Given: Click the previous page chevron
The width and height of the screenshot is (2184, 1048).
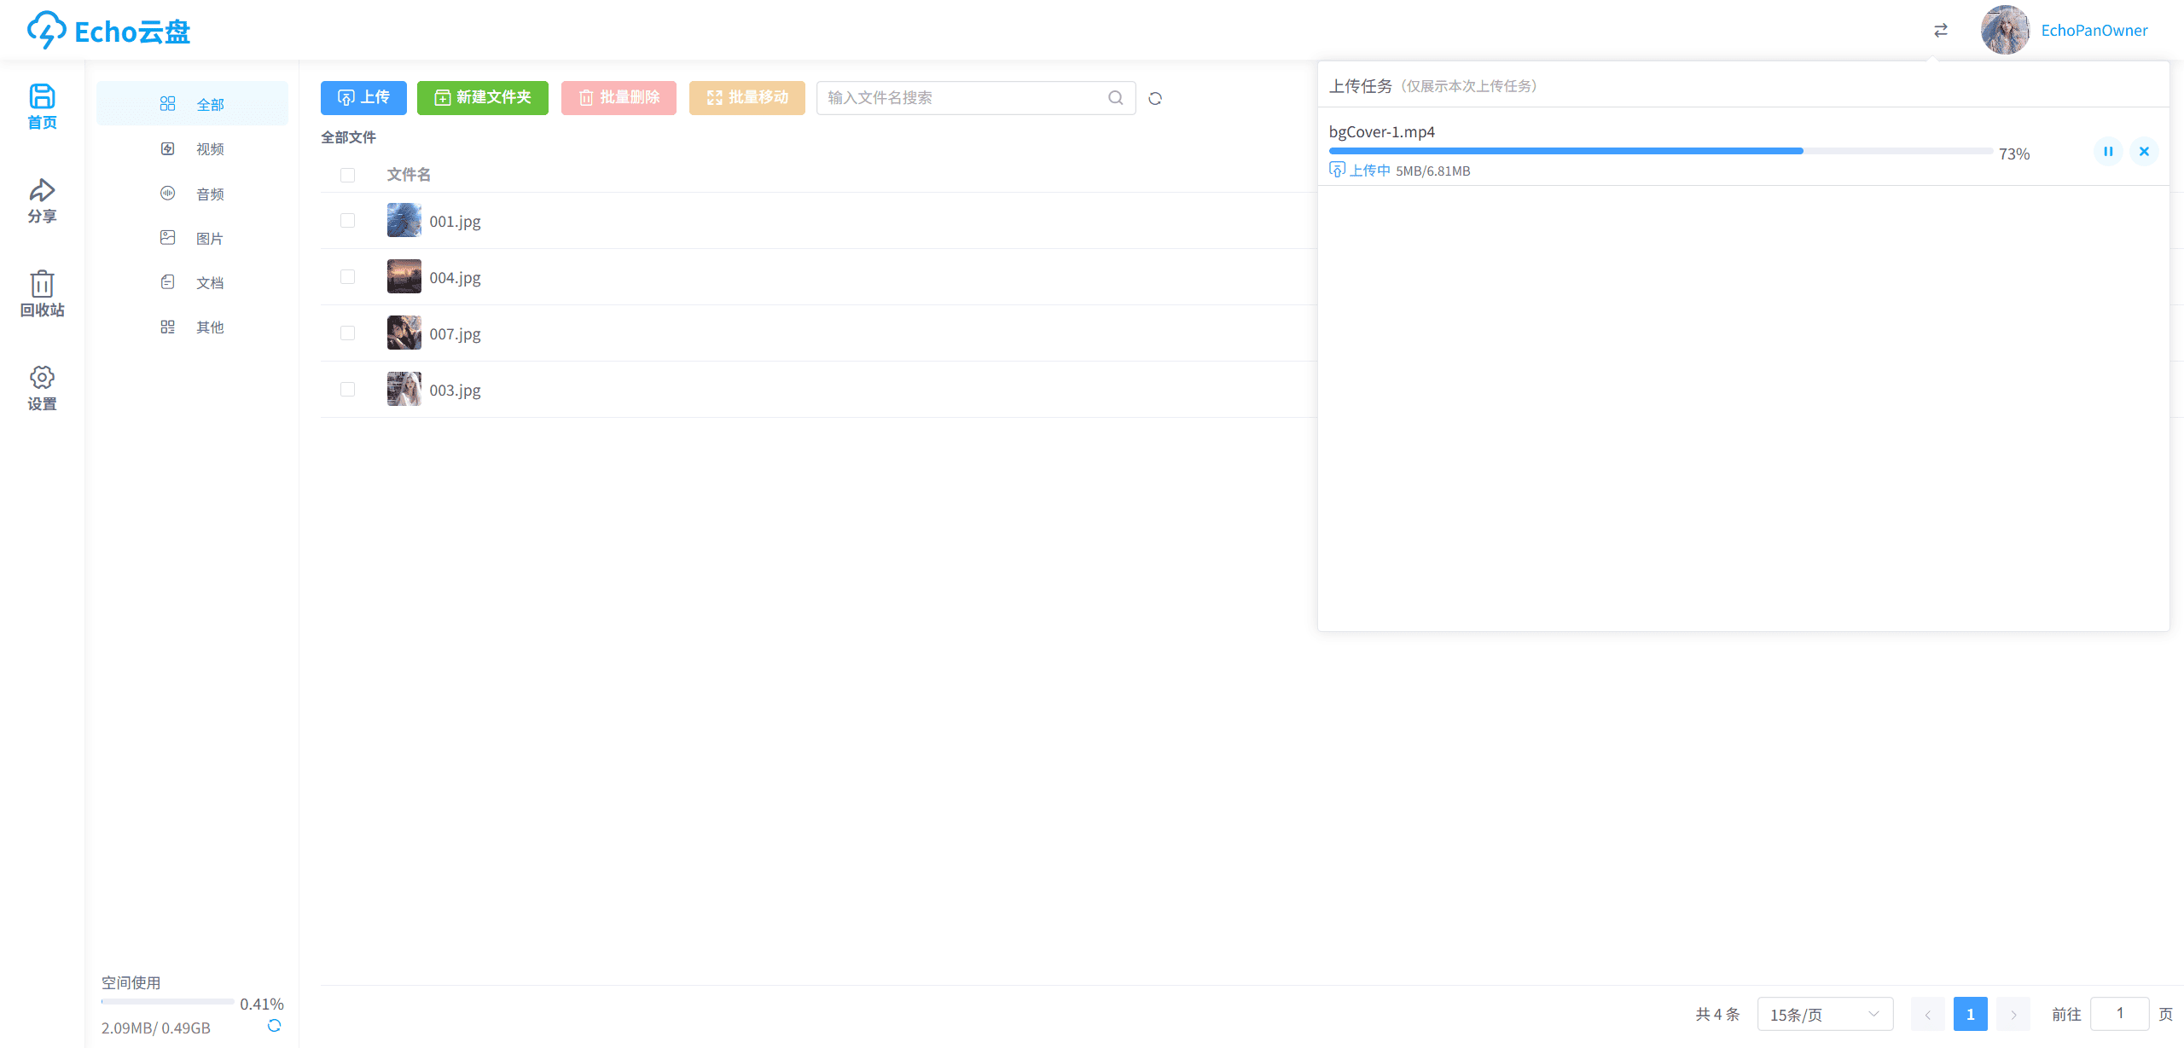Looking at the screenshot, I should coord(1927,1014).
